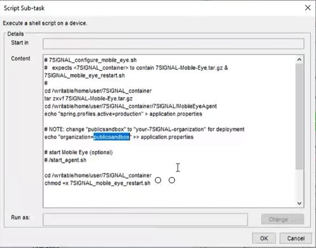Click the 'chmod +x 7SIGNAL_mobile_eye_restart.sh' line
Viewport: 316px width, 248px height.
[x=98, y=183]
